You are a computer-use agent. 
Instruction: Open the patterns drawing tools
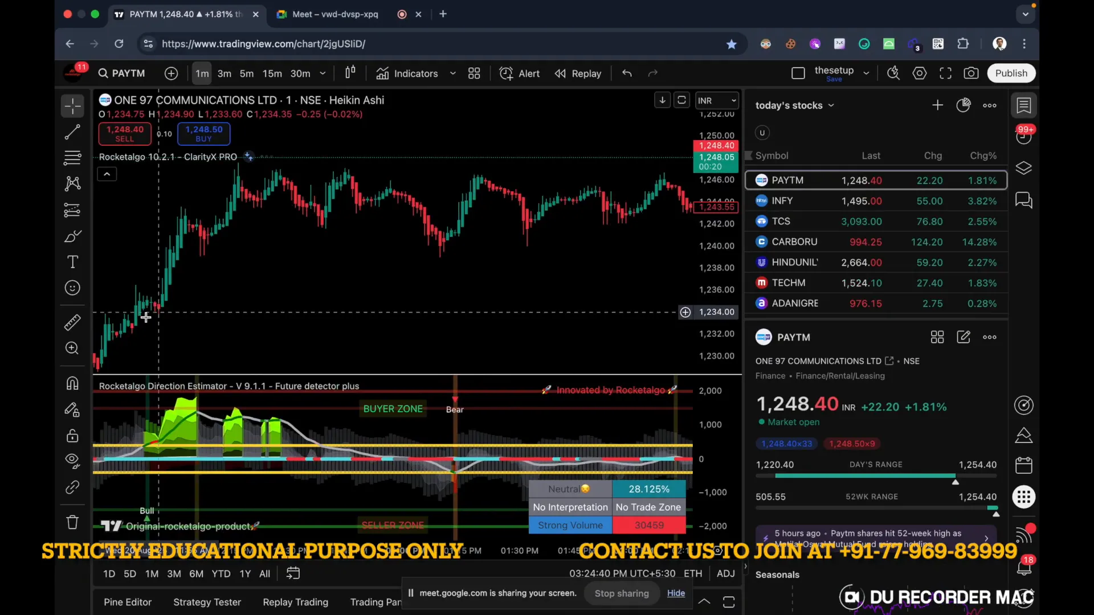72,183
